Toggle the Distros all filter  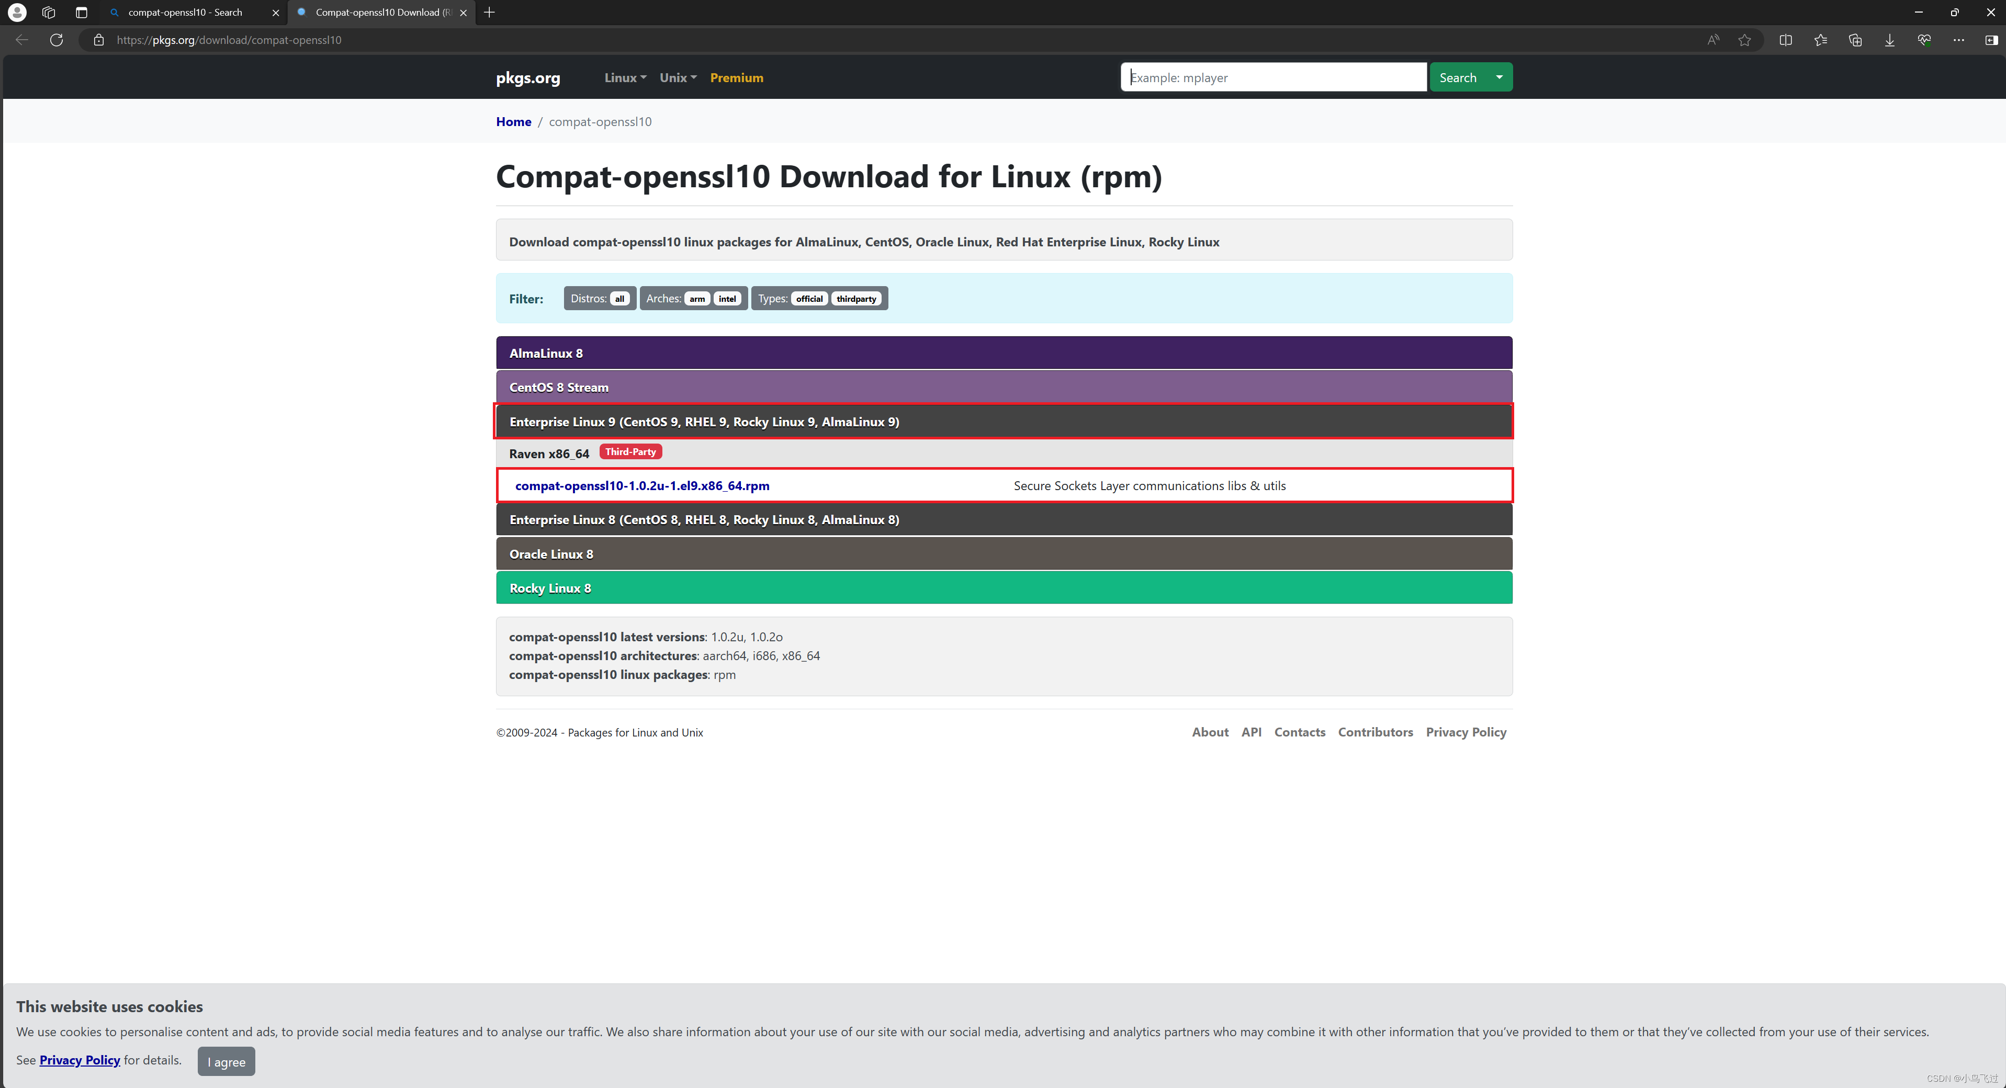[x=619, y=299]
